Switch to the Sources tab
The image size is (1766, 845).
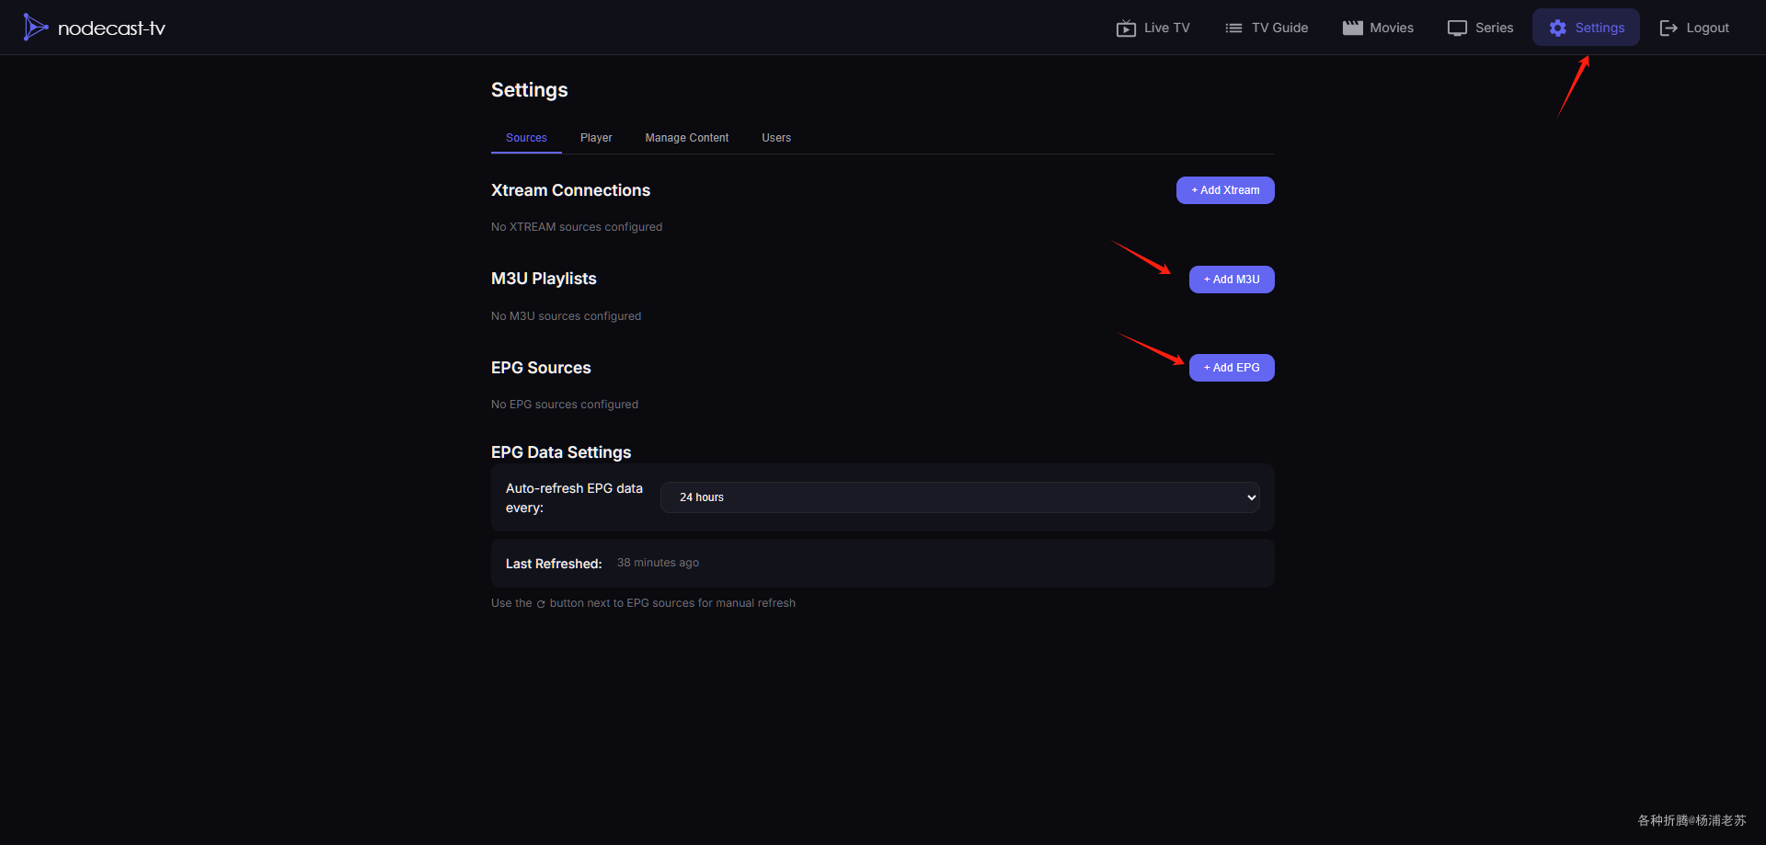tap(526, 138)
